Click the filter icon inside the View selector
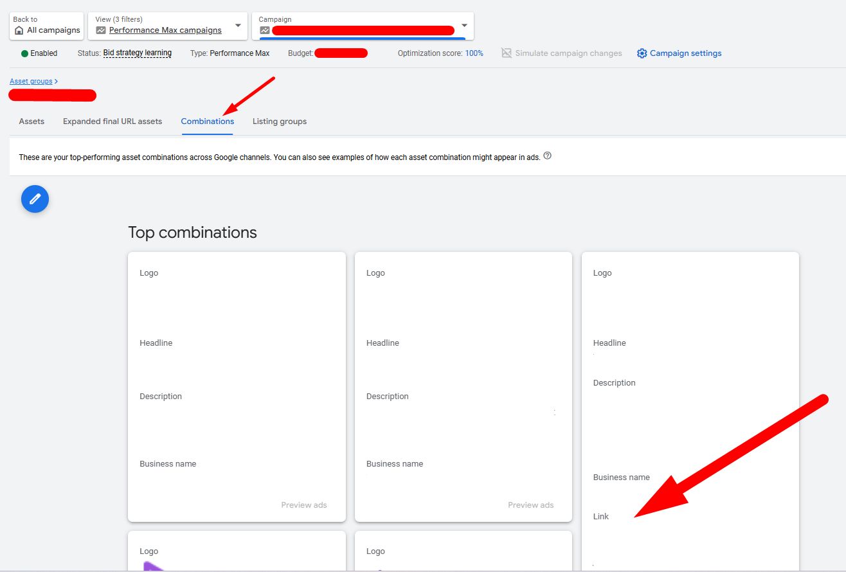The width and height of the screenshot is (846, 572). click(100, 30)
